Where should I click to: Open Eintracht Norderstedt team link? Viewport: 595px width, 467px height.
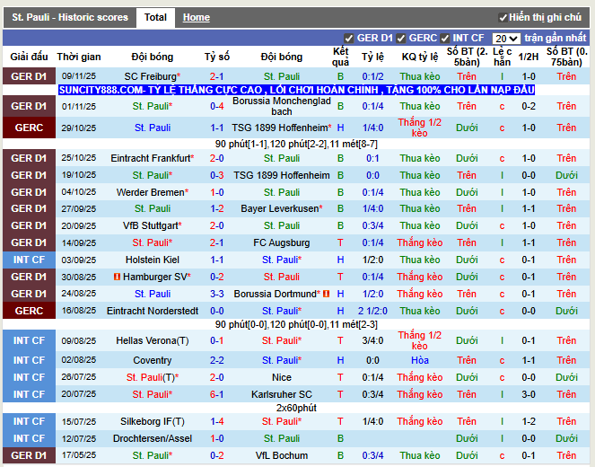pos(153,311)
